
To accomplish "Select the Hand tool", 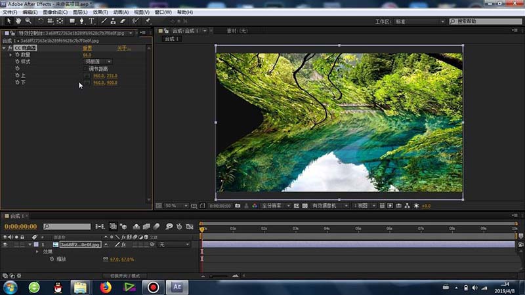I will [18, 21].
